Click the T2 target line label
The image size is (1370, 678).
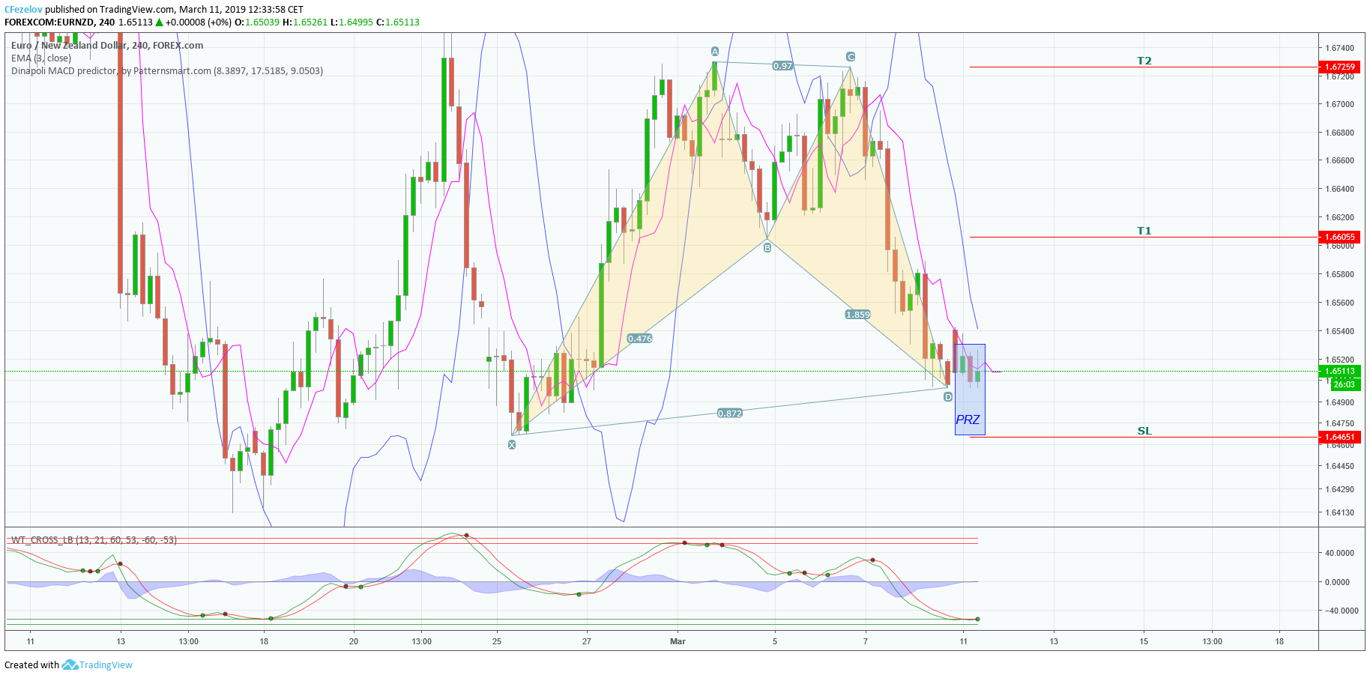point(1144,61)
